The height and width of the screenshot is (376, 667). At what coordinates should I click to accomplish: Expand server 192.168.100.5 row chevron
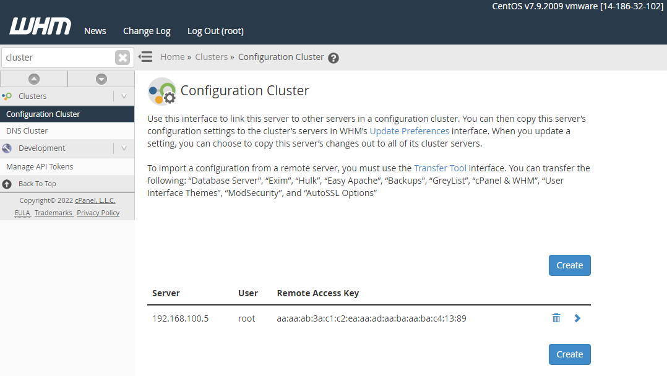(577, 318)
